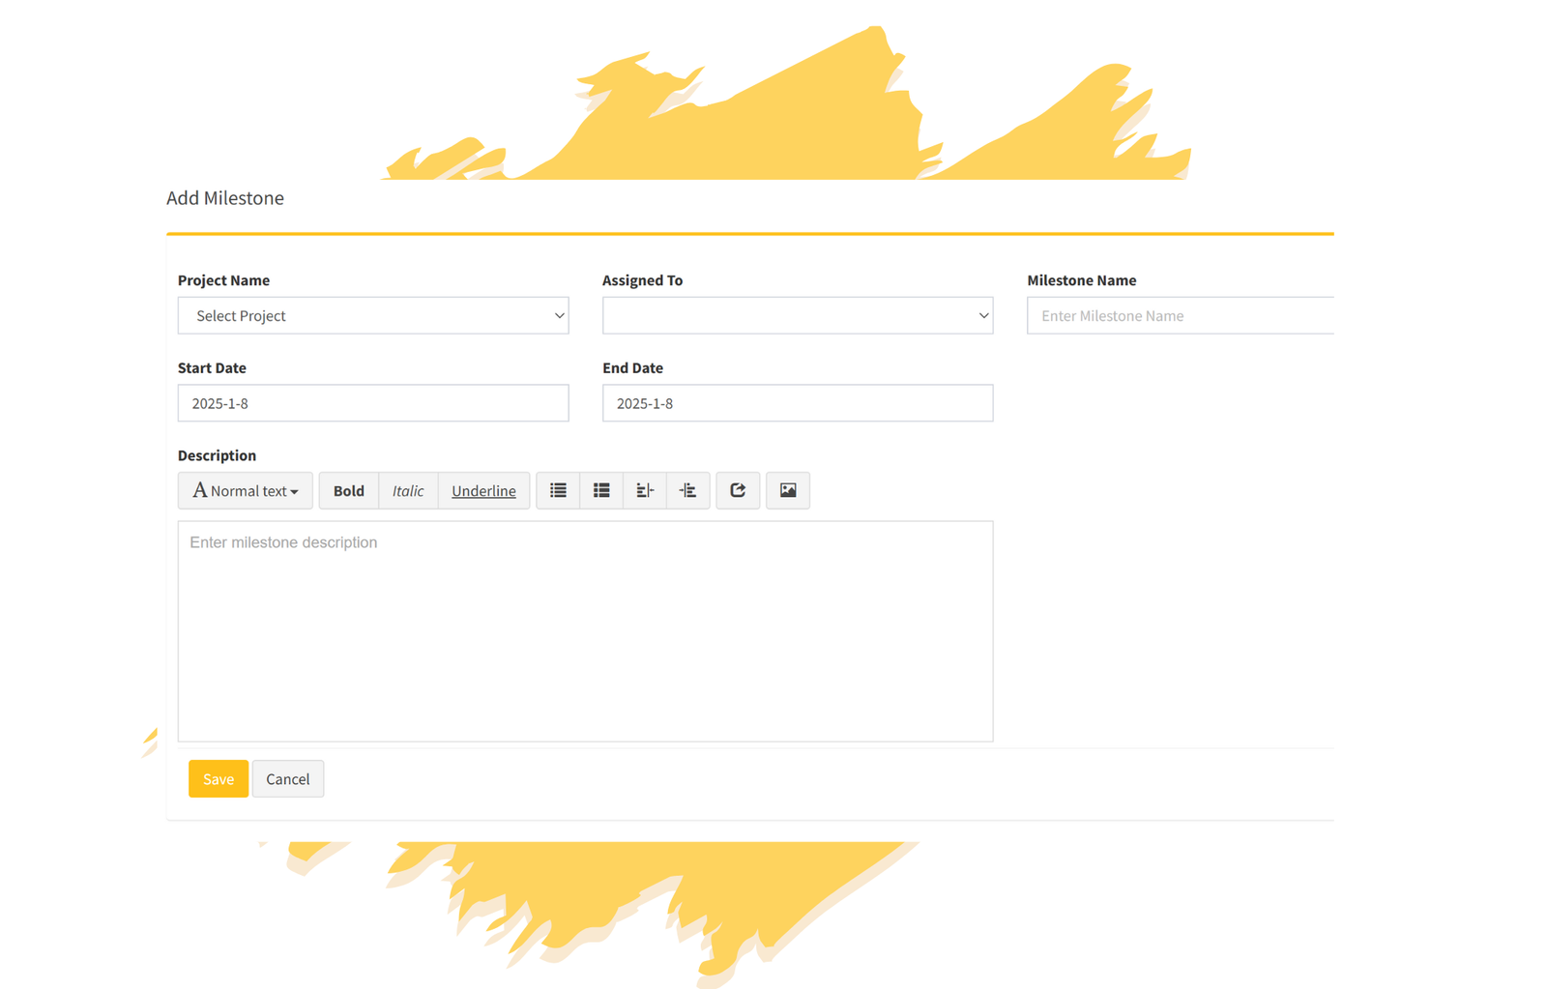Focus the Milestone Name input field
1547x989 pixels.
pos(1180,315)
